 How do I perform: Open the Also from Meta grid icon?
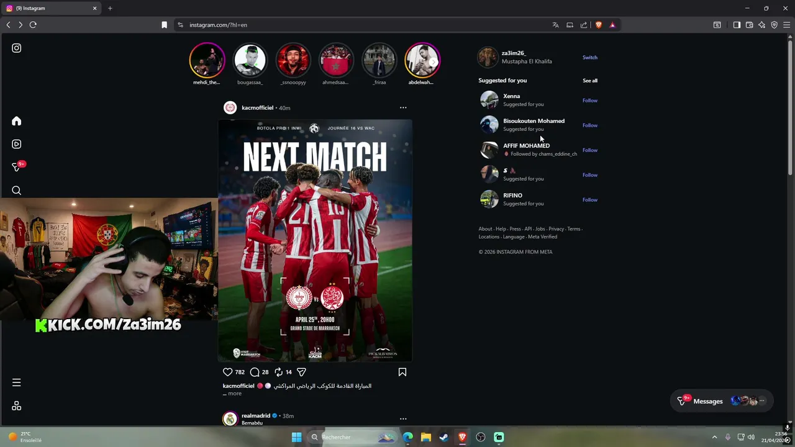click(x=17, y=406)
